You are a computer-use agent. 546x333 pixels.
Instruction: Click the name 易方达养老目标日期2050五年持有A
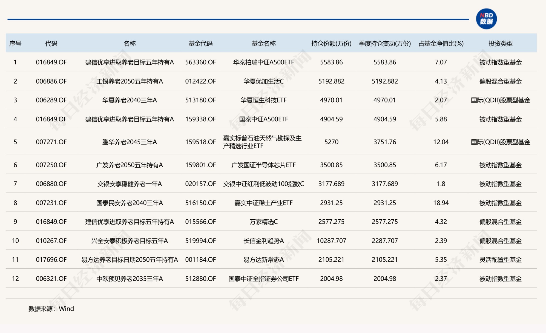pos(130,260)
